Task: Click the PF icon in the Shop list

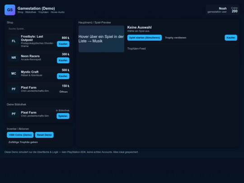Action: (x=14, y=89)
